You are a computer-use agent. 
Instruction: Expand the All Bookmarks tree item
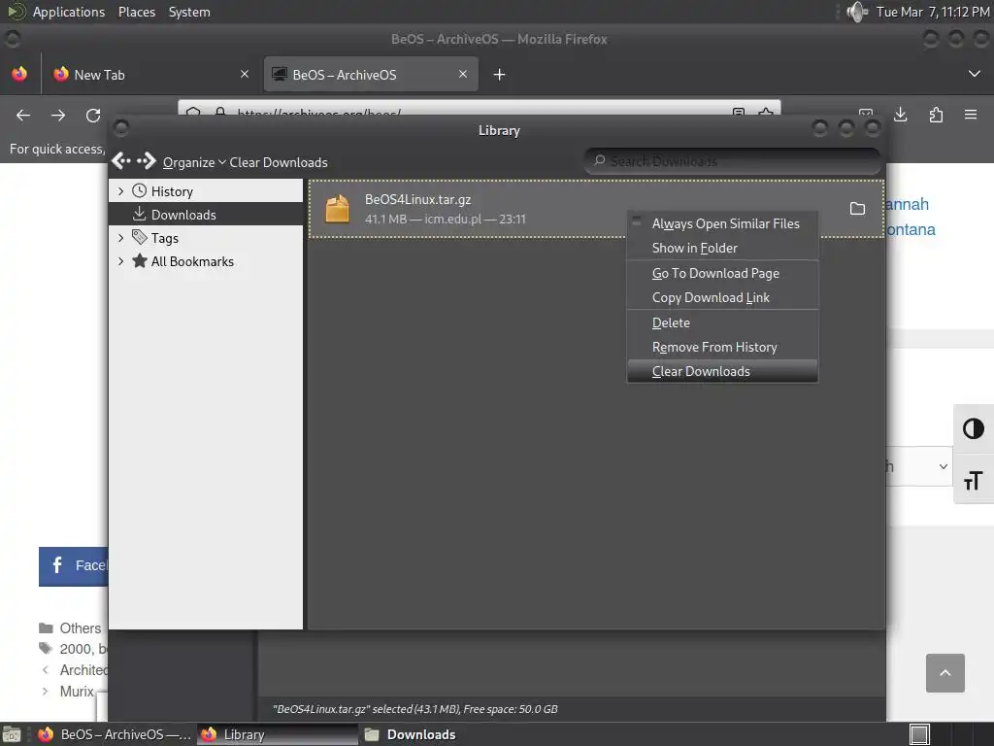click(121, 261)
